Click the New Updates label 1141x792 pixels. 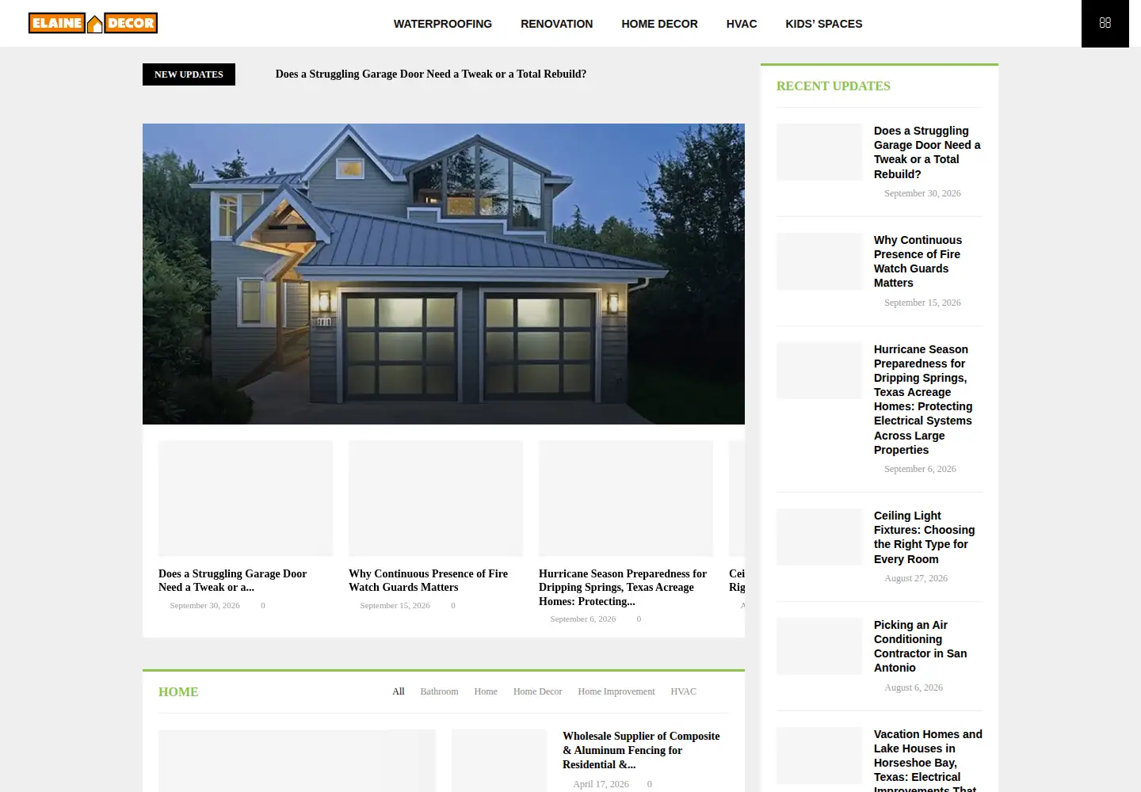pos(189,74)
